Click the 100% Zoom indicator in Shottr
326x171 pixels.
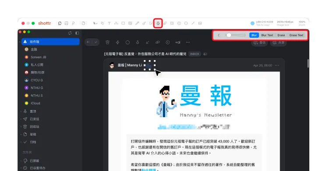point(302,23)
